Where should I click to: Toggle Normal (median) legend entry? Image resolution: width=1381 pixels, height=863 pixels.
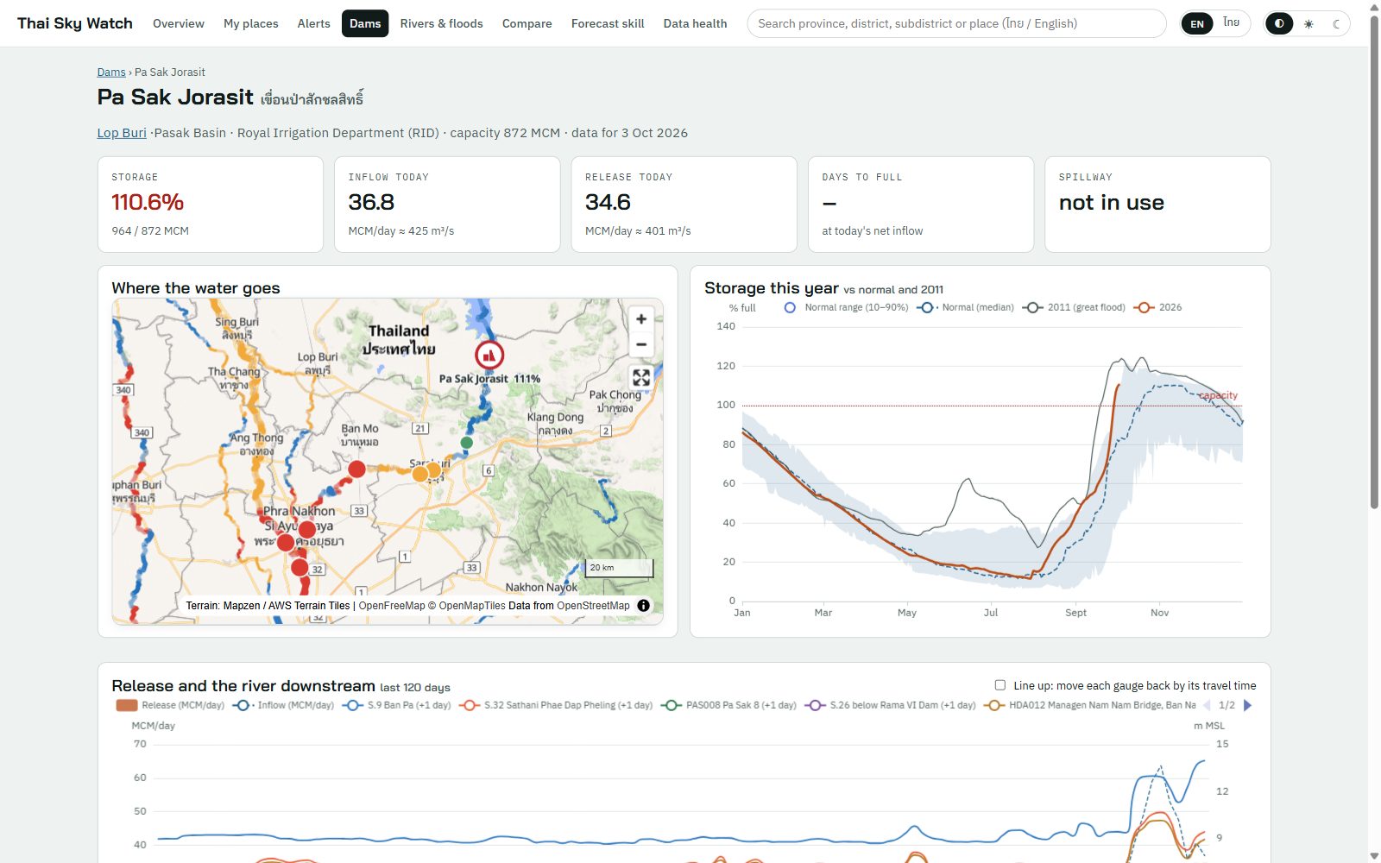[x=966, y=307]
